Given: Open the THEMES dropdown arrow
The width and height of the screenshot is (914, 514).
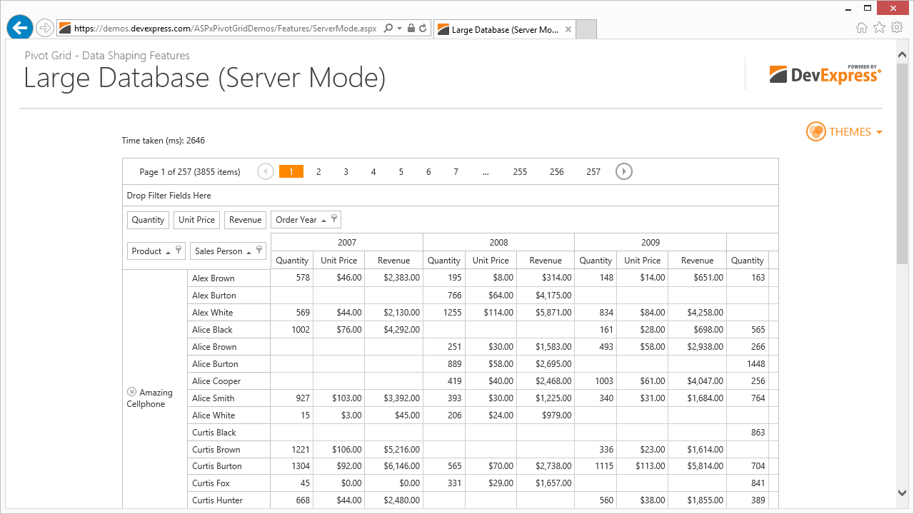Looking at the screenshot, I should [x=879, y=132].
